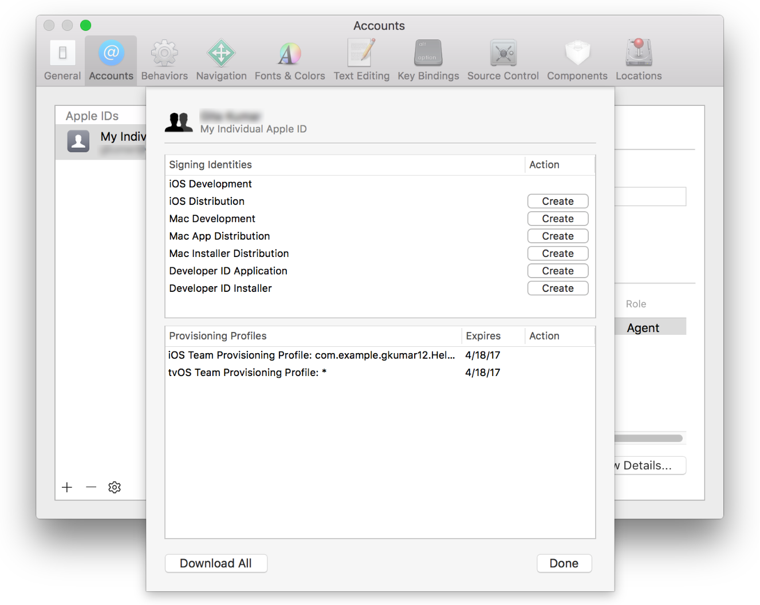
Task: Open Components preferences pane
Action: tap(577, 61)
